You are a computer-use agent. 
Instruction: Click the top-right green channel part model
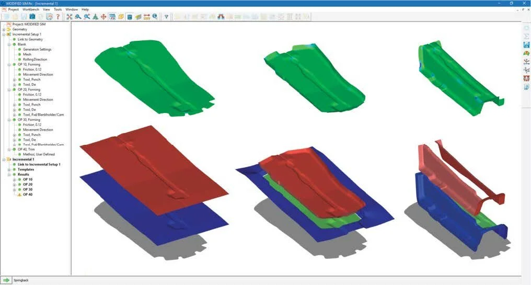coord(460,78)
